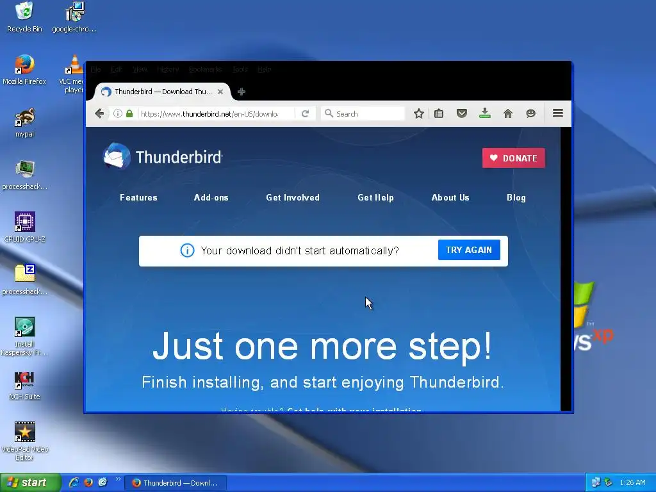Screen dimensions: 656x492
Task: Select the Thunderbird — Download tab
Action: click(x=163, y=92)
